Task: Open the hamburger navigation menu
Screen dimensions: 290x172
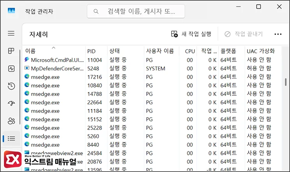Action: [x=11, y=33]
